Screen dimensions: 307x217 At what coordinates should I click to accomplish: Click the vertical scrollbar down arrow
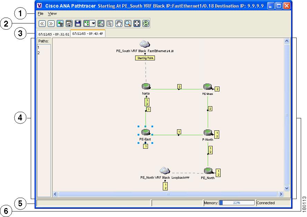coord(287,188)
